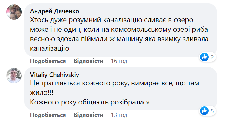View who reacted via the number 2
The width and height of the screenshot is (235, 121).
click(x=212, y=57)
